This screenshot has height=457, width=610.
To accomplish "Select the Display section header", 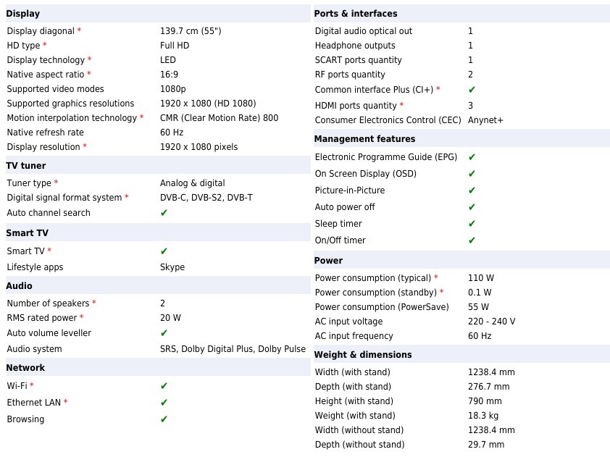I will tap(23, 14).
